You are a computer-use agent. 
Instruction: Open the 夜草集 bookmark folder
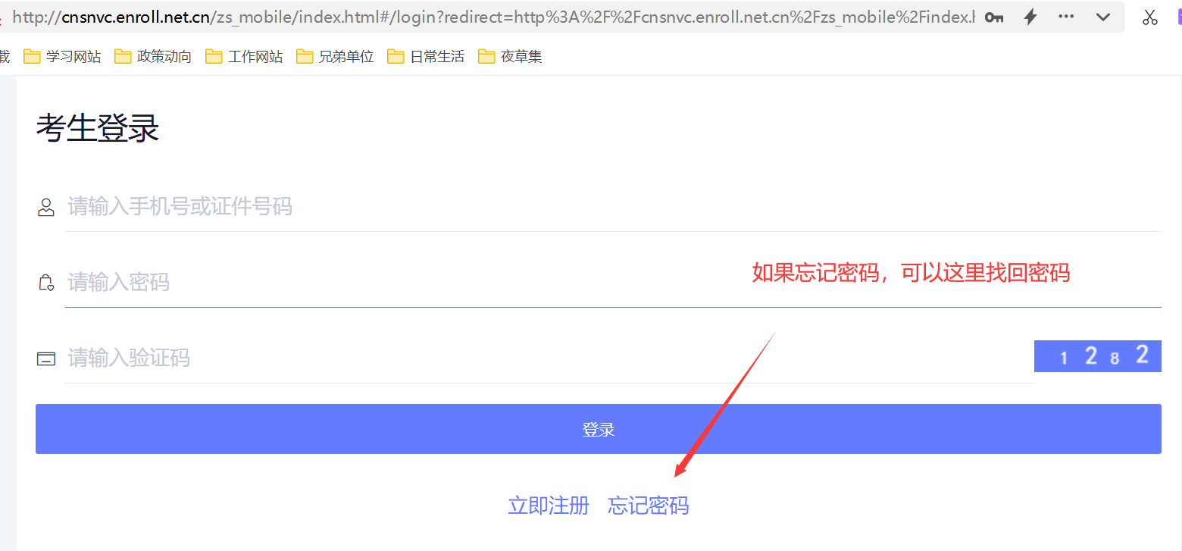[x=511, y=57]
